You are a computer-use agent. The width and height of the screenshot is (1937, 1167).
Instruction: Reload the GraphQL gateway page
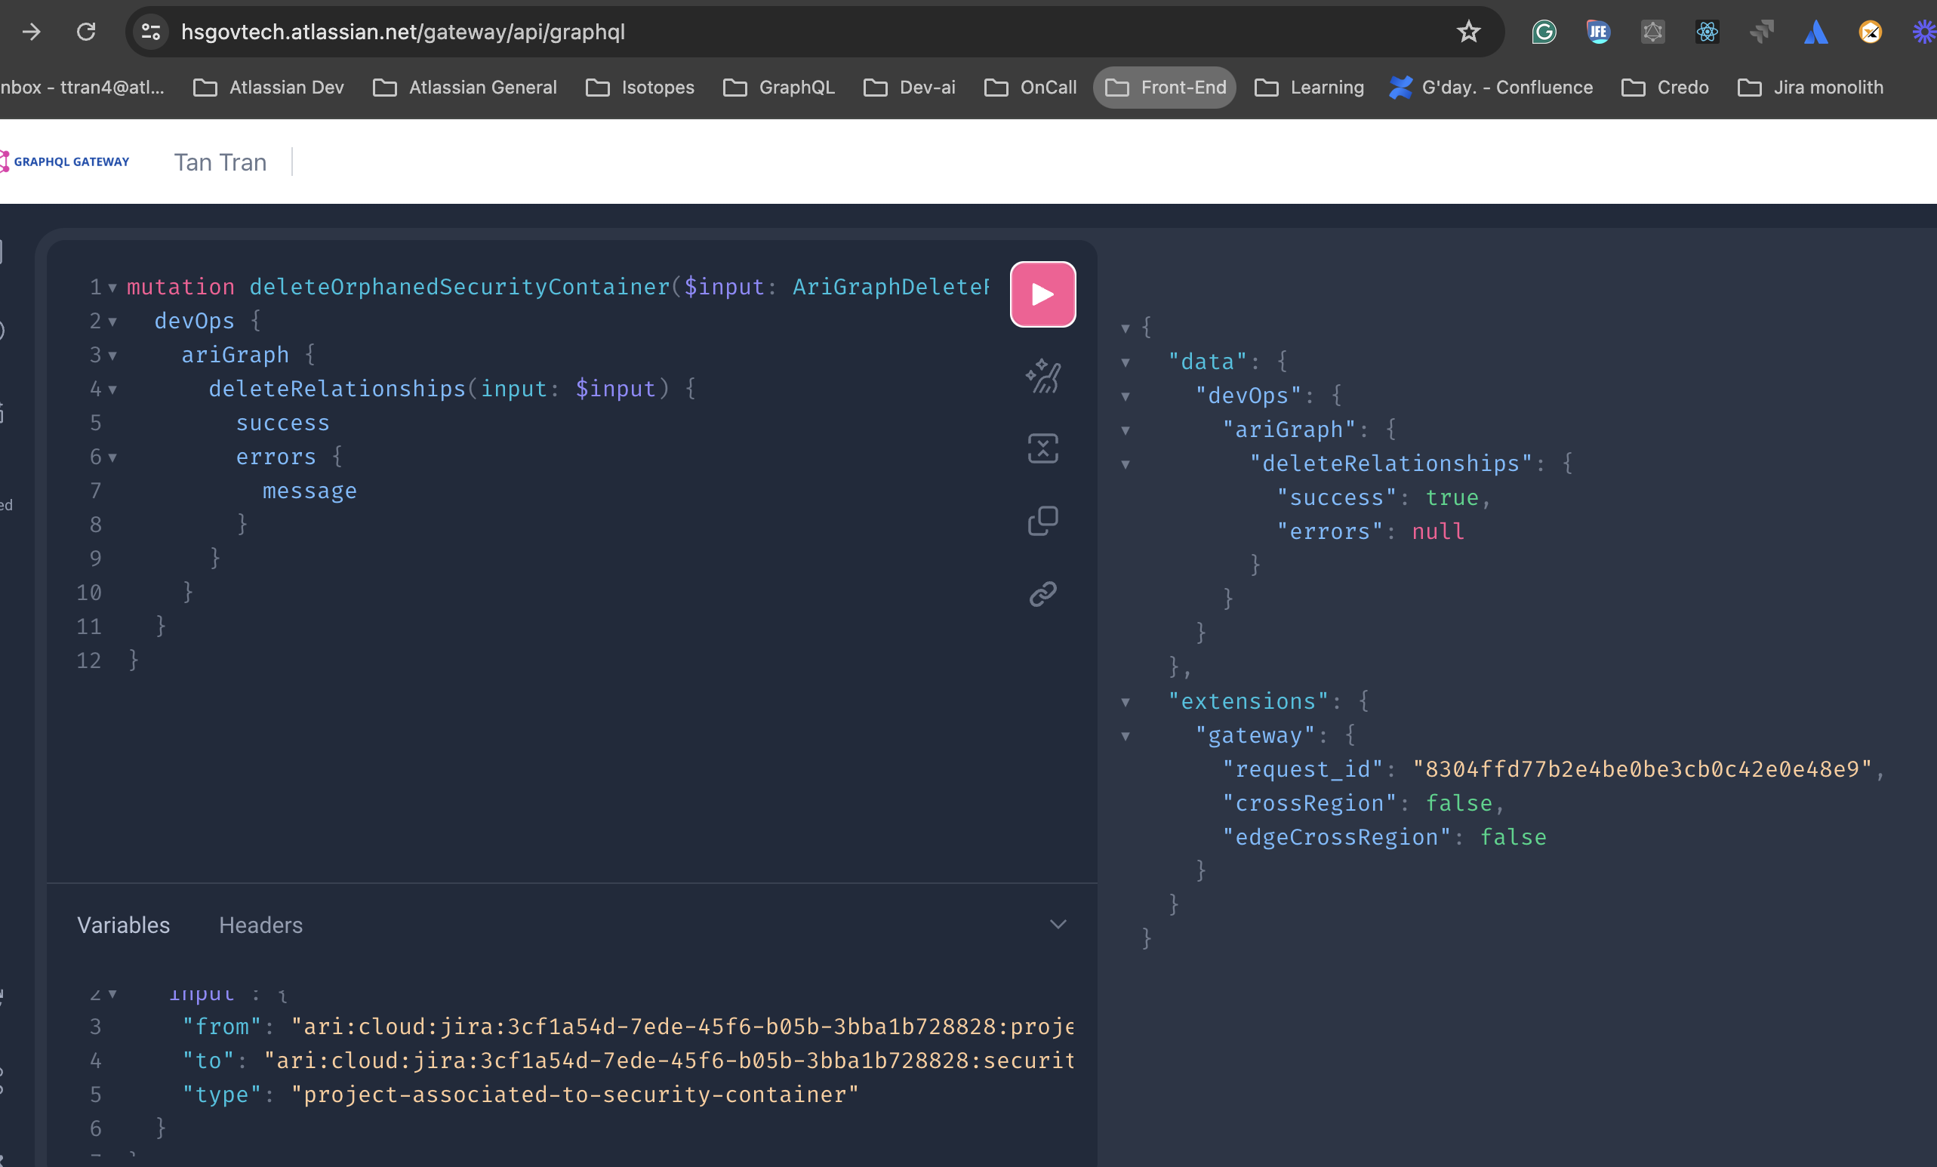click(x=86, y=32)
